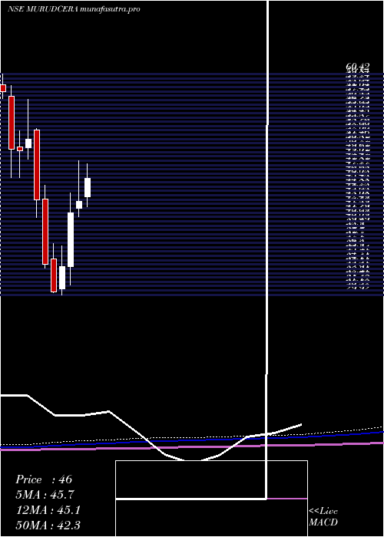This screenshot has width=384, height=537.
Task: Select the "50MA : 42.3" value
Action: (x=48, y=525)
